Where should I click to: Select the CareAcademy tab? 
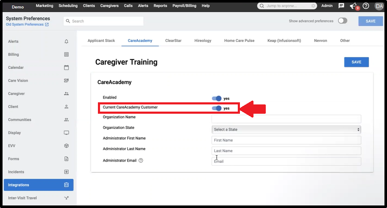point(140,41)
